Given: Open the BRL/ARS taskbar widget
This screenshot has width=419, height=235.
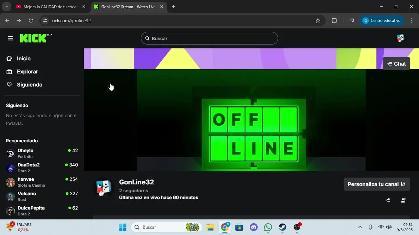Looking at the screenshot, I should pos(19,227).
